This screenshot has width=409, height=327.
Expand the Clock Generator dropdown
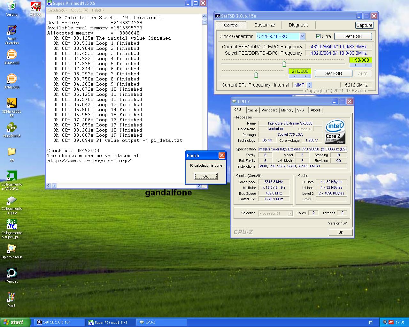pos(302,36)
